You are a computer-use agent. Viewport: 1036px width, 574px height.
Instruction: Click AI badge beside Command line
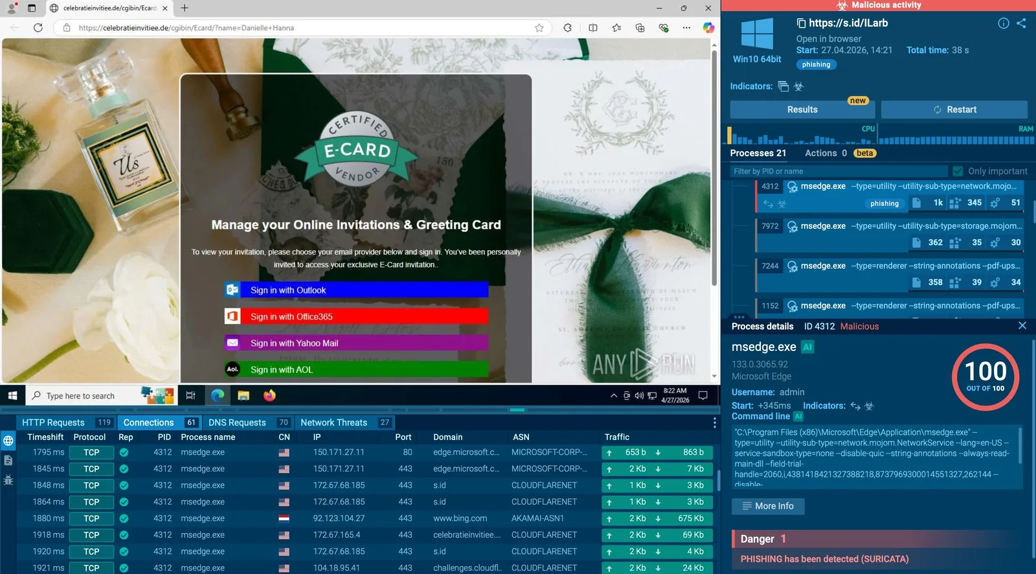798,417
